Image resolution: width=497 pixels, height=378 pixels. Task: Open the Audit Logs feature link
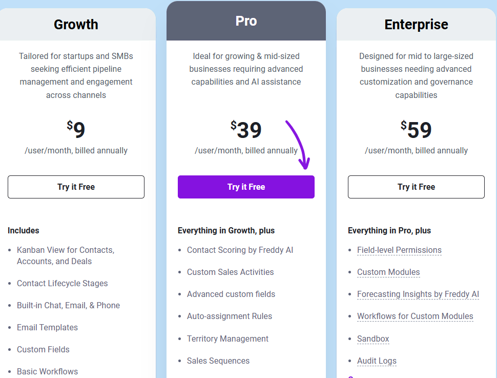click(377, 361)
